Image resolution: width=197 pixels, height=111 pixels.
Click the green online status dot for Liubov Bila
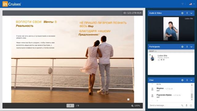click(x=150, y=55)
